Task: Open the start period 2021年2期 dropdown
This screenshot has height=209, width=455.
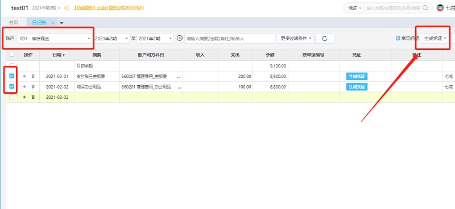Action: (x=111, y=38)
